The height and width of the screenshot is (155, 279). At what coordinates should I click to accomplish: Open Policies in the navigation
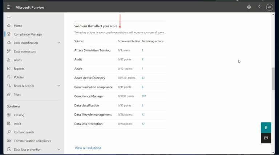[x=19, y=77]
